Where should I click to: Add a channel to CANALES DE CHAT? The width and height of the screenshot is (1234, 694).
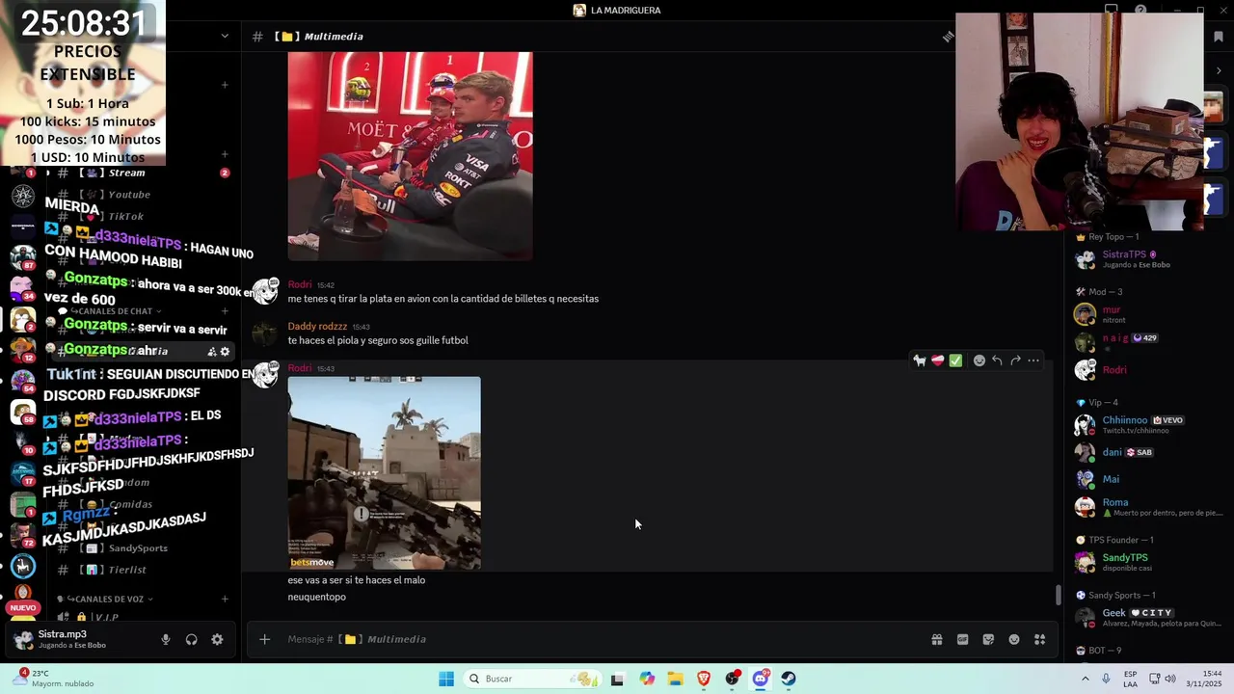click(x=225, y=311)
